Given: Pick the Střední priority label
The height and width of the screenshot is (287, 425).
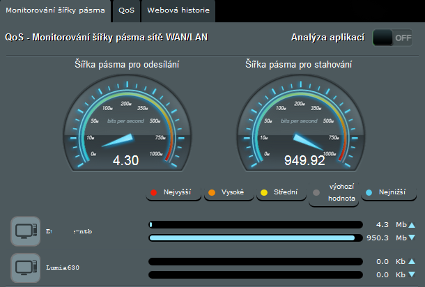Looking at the screenshot, I should point(281,192).
